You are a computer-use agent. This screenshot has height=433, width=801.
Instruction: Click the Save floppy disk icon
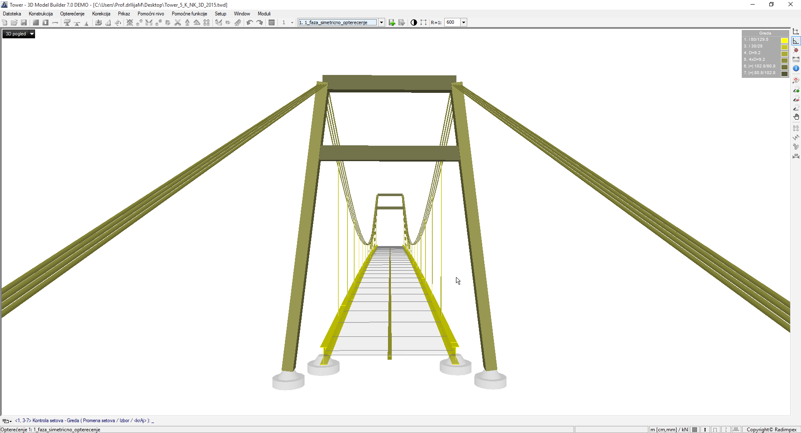[24, 22]
